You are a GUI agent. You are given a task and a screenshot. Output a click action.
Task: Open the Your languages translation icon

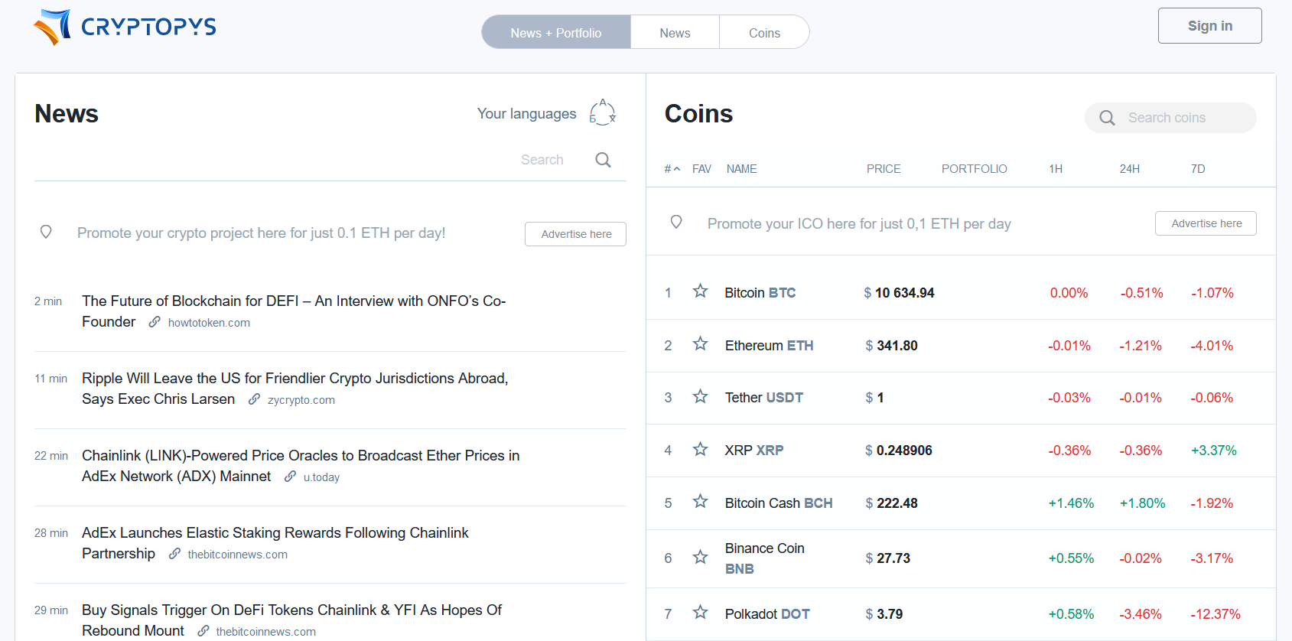point(603,112)
